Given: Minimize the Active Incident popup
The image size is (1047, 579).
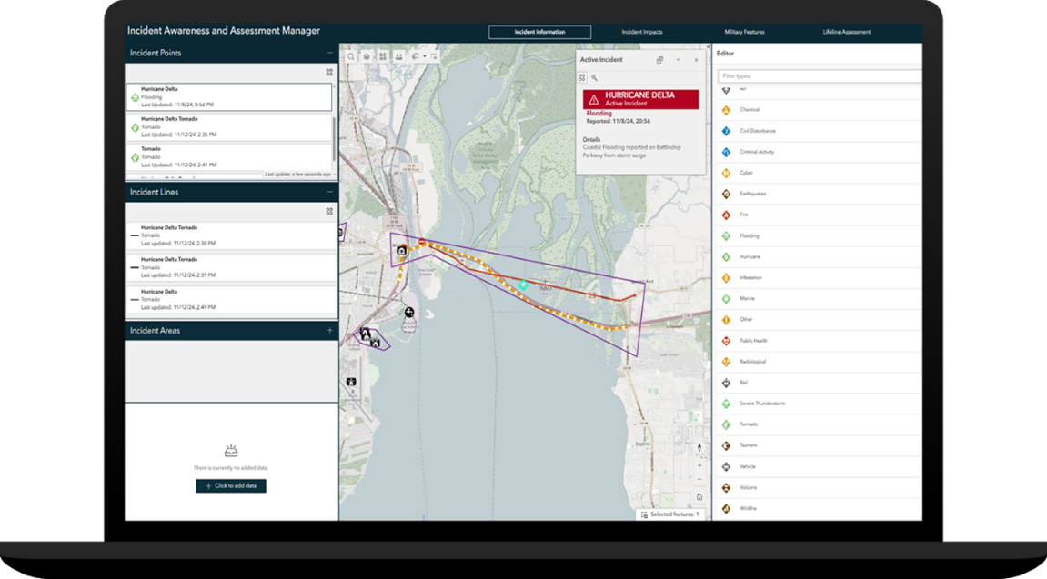Looking at the screenshot, I should click(678, 60).
